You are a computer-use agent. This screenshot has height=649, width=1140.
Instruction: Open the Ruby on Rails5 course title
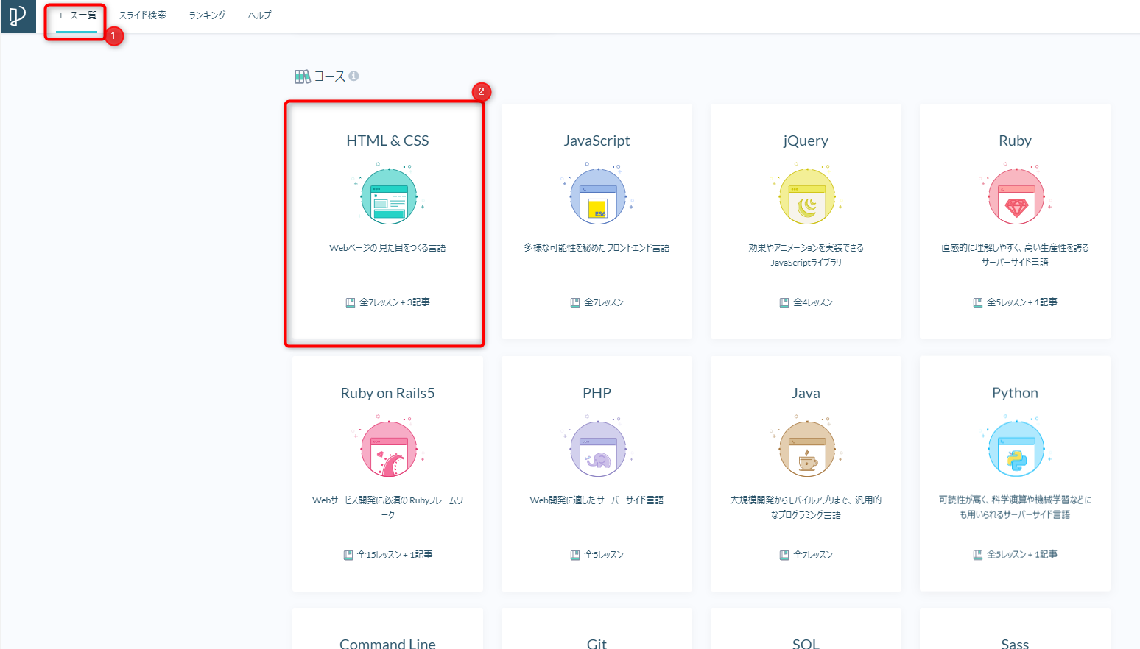click(x=388, y=393)
